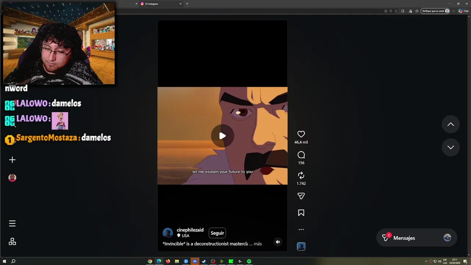Share the reel with the paper plane icon
Image resolution: width=471 pixels, height=265 pixels.
coord(301,196)
